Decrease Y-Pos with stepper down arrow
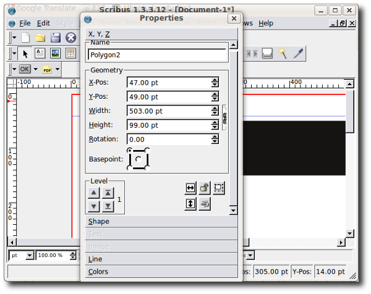The image size is (371, 294). pyautogui.click(x=215, y=99)
